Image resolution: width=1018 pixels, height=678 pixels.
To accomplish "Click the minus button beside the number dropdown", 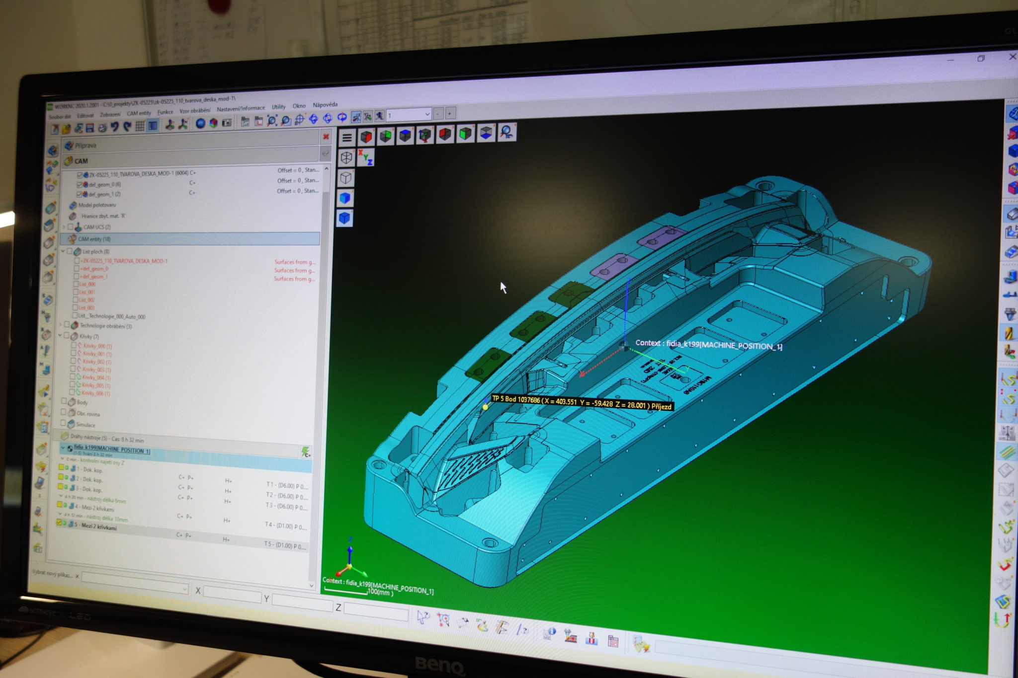I will coord(438,114).
